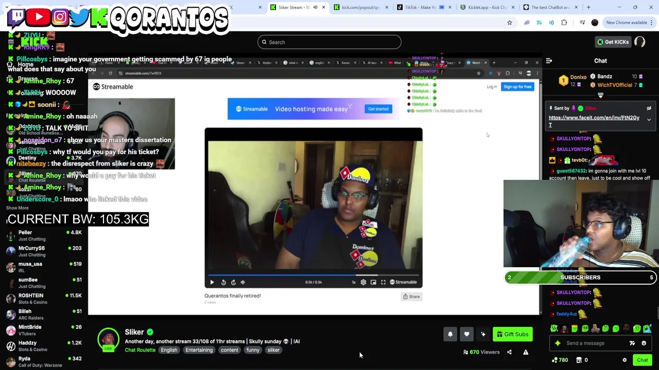Open Chrome extensions puzzle icon

pos(564,23)
